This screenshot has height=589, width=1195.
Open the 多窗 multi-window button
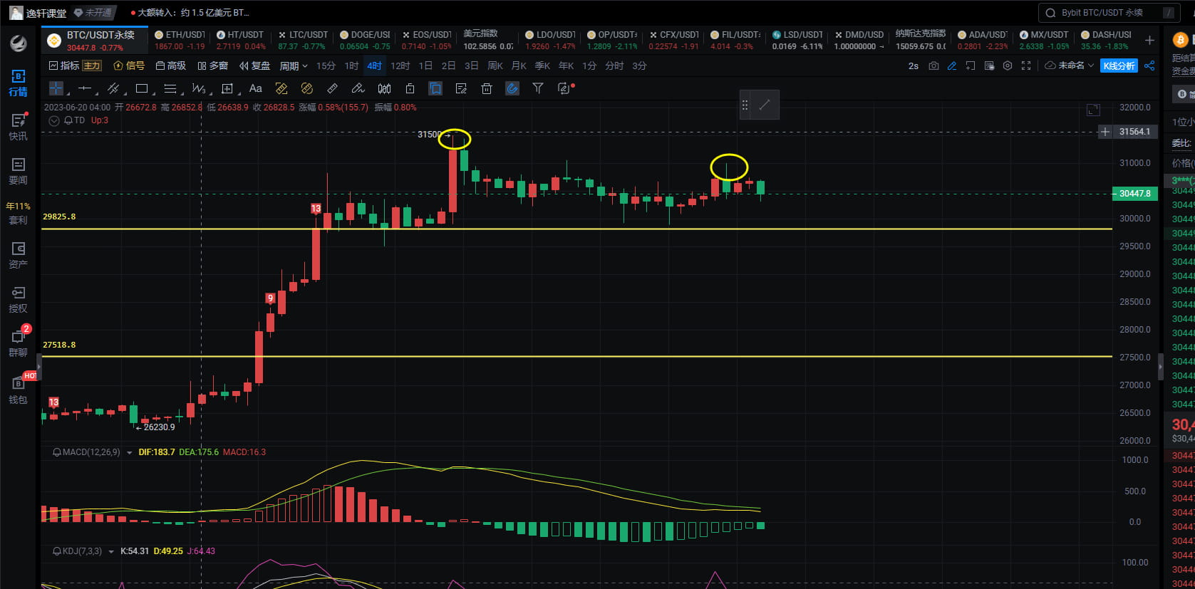tap(213, 66)
